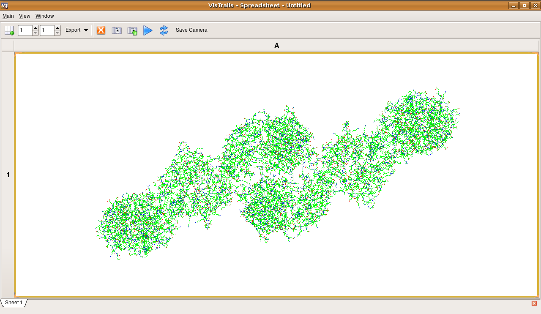The height and width of the screenshot is (314, 541).
Task: Select column header A
Action: point(276,46)
